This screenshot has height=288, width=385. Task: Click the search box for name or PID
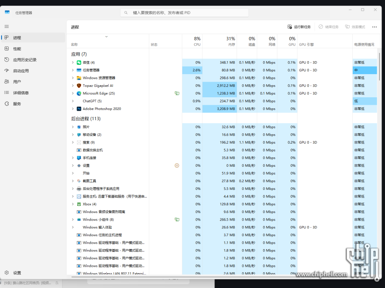[x=185, y=13]
